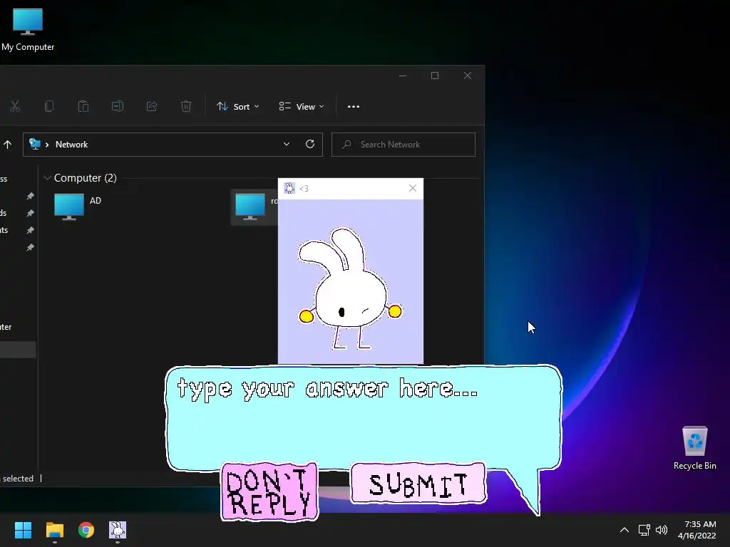Open Google Chrome from taskbar

click(x=86, y=530)
